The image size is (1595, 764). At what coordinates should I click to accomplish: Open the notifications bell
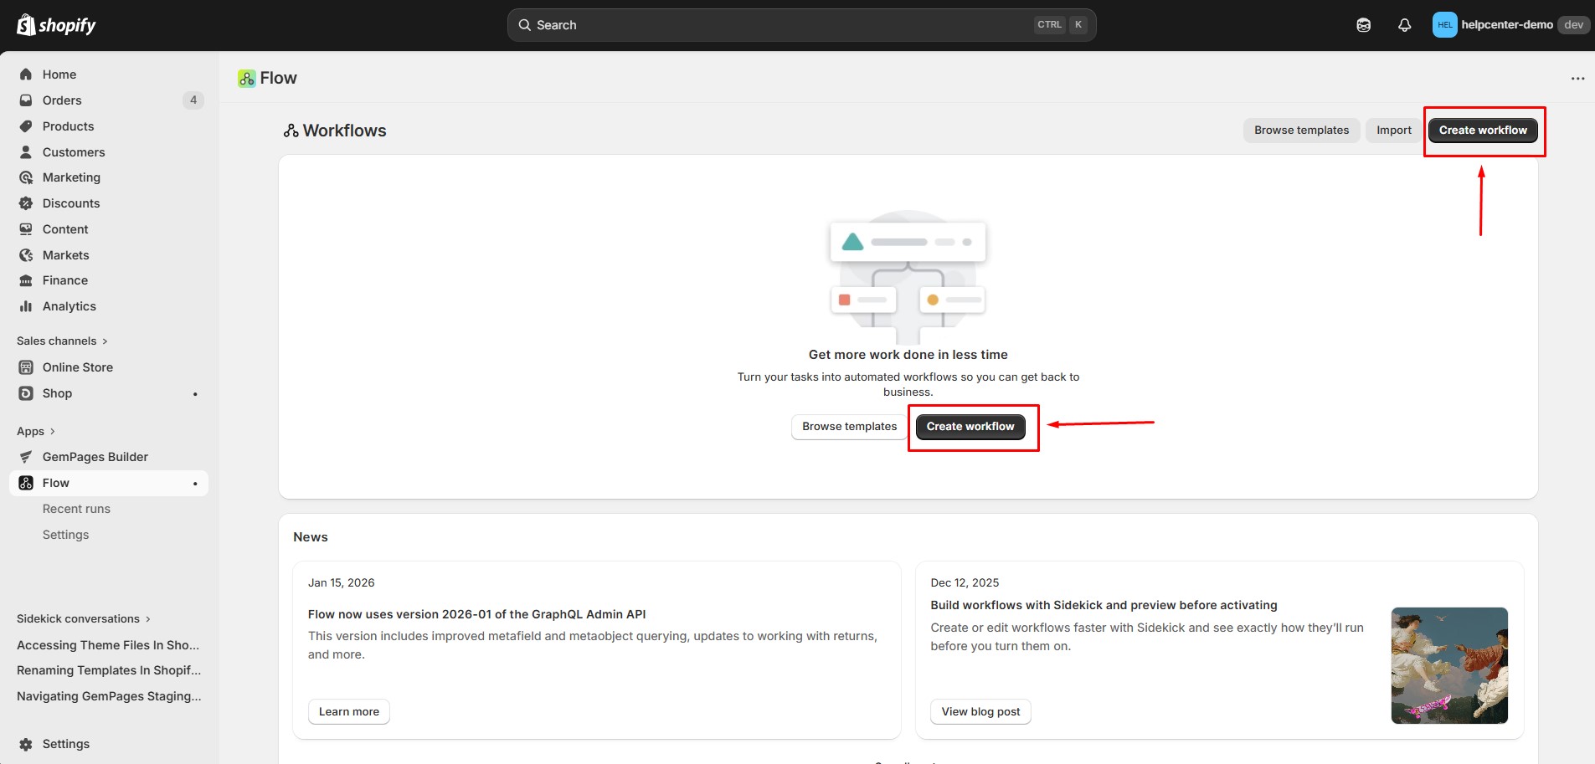pos(1404,25)
